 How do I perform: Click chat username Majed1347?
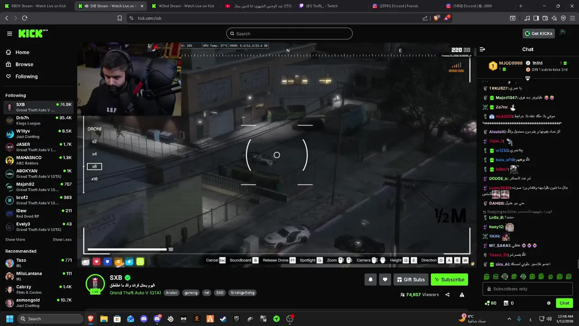(506, 98)
